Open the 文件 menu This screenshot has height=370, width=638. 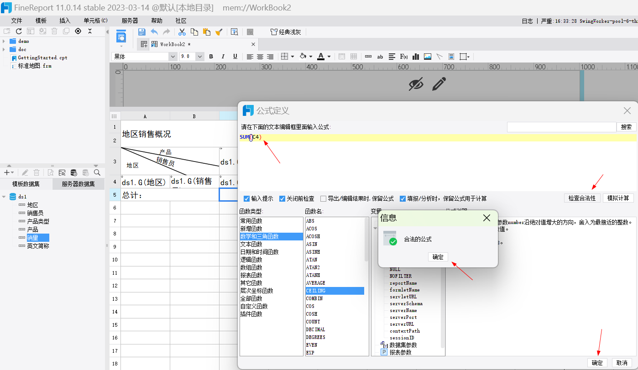pyautogui.click(x=16, y=21)
